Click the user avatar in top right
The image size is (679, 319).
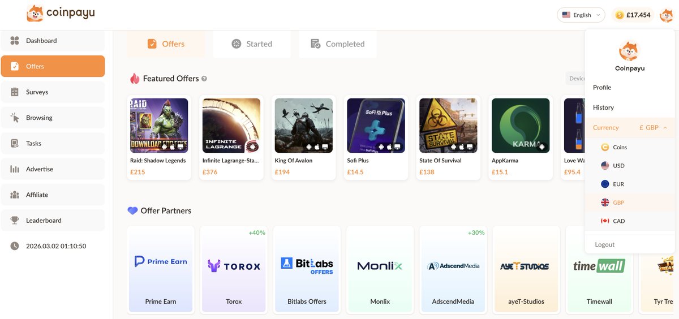tap(666, 15)
